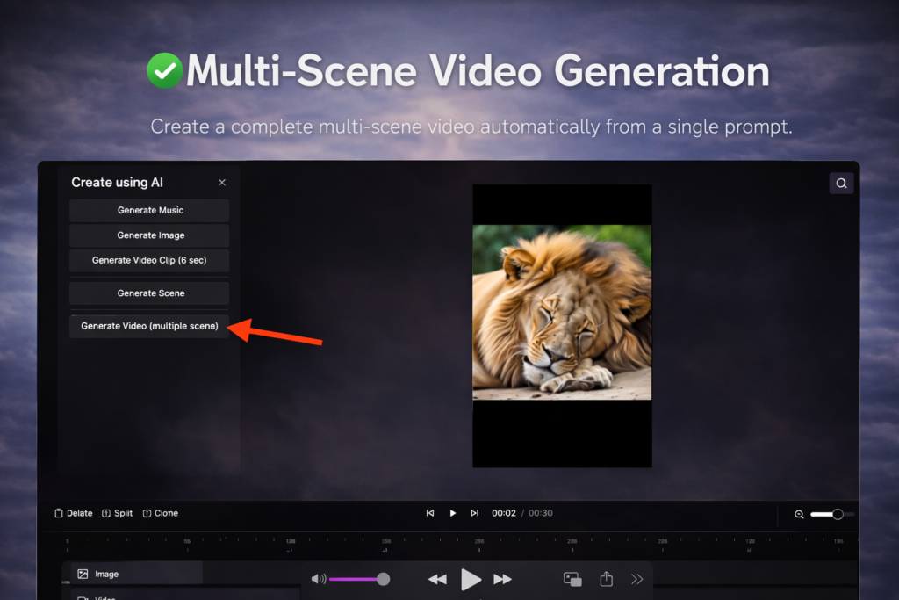Toggle playback with the large play button

[471, 579]
